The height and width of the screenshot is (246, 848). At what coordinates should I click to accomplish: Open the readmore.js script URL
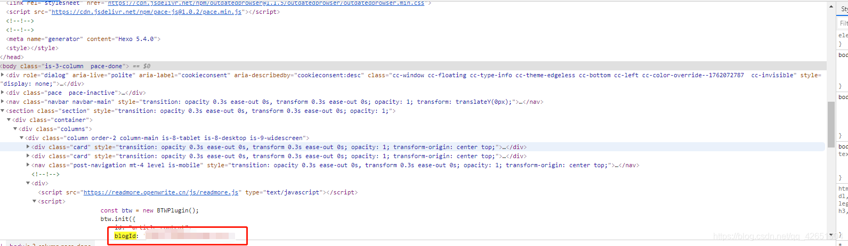tap(161, 192)
